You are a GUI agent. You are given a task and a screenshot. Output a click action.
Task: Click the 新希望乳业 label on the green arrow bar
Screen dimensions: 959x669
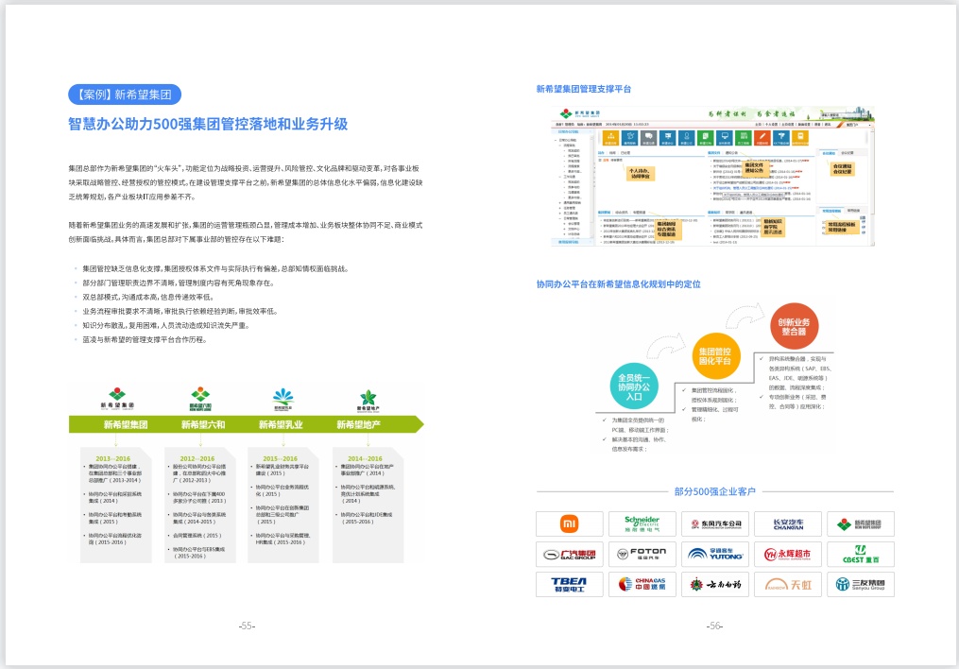click(281, 424)
